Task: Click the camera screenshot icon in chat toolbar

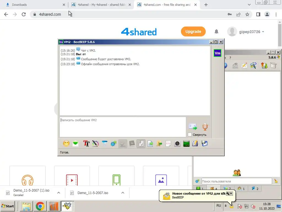Action: pos(177,144)
